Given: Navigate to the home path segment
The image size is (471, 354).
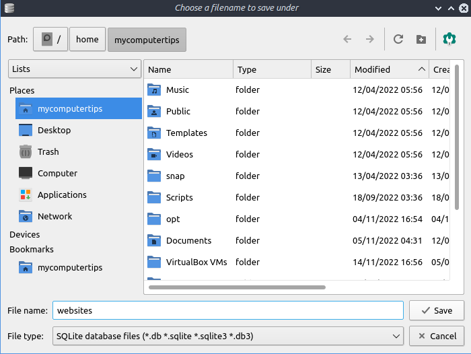Looking at the screenshot, I should click(87, 39).
